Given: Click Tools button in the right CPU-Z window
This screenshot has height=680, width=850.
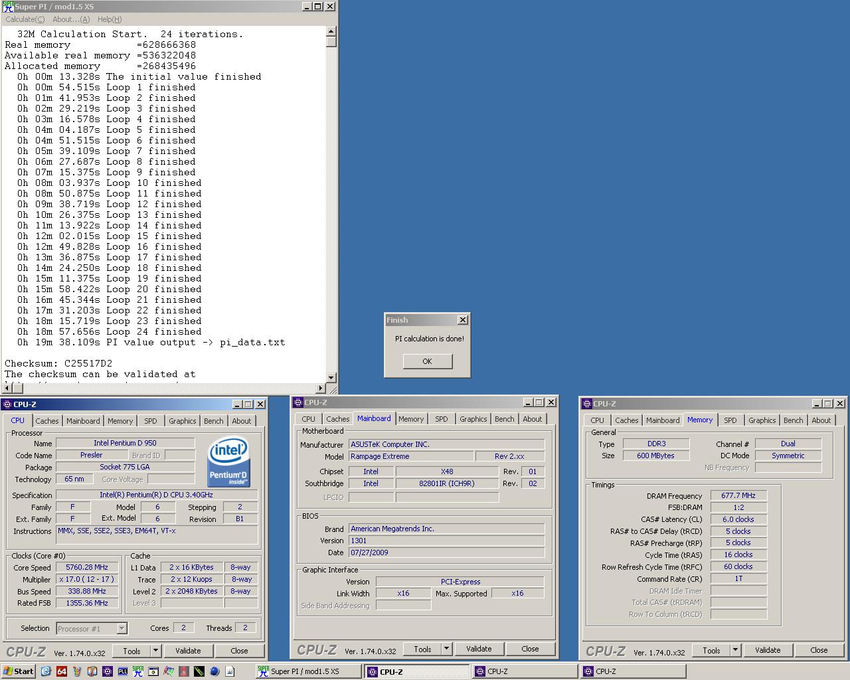Looking at the screenshot, I should tap(712, 650).
